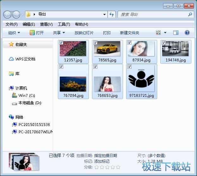Select the angel icon 97183721.jpg thumbnail
The width and height of the screenshot is (197, 176).
pyautogui.click(x=141, y=79)
